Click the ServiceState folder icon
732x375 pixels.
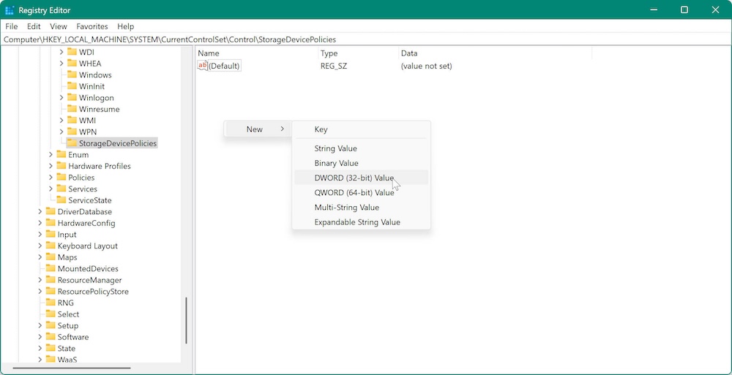[x=61, y=200]
